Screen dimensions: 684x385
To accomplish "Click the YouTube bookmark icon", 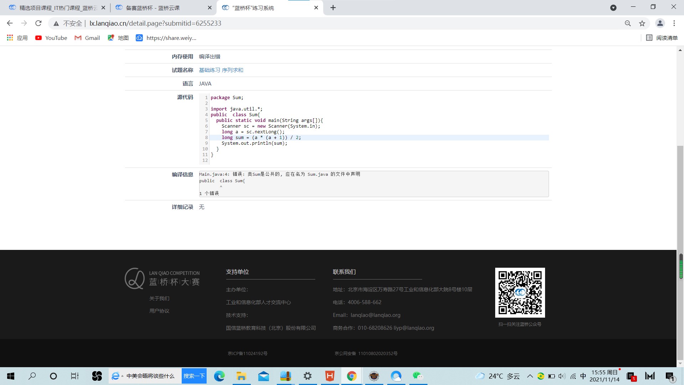I will tap(38, 38).
